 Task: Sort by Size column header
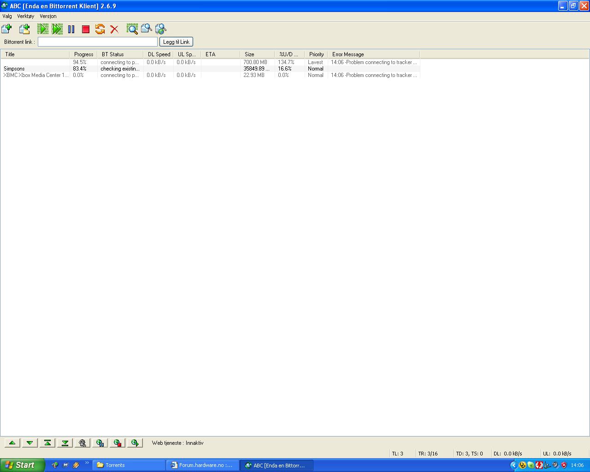pyautogui.click(x=257, y=54)
